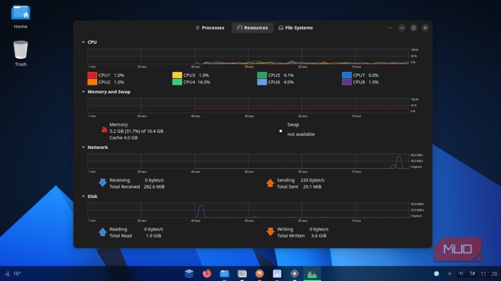Screen dimensions: 501x281
Task: Click the disk Reading blue arrow icon
Action: 103,232
